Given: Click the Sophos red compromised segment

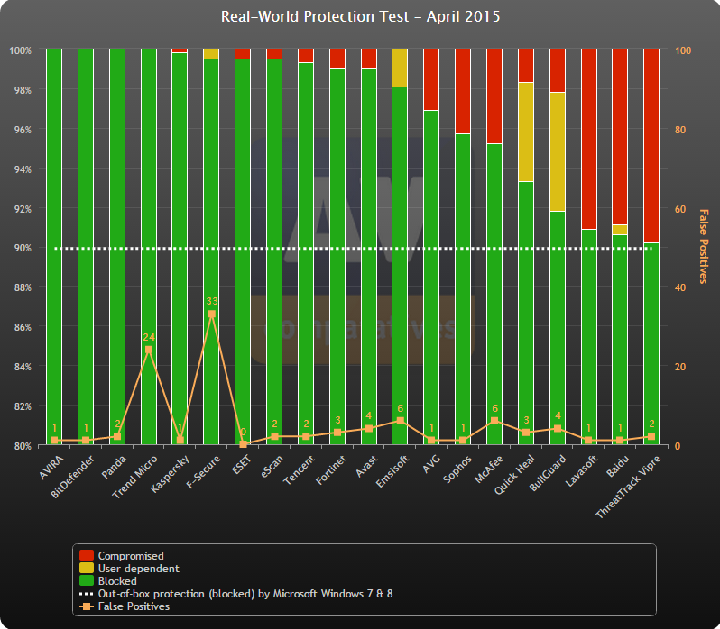Looking at the screenshot, I should [463, 91].
